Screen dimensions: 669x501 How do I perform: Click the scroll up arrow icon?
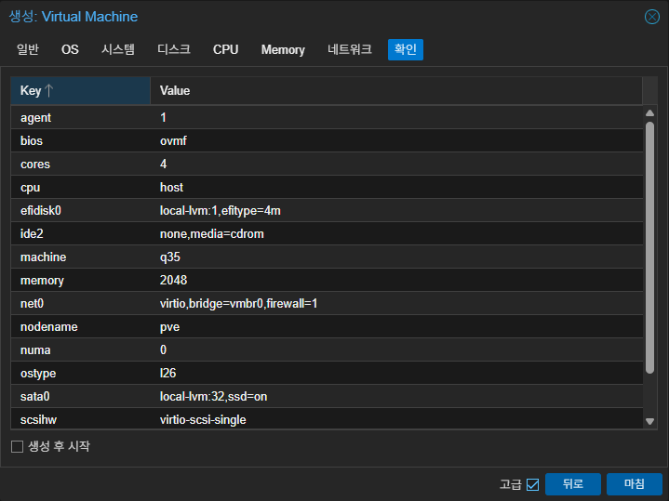pyautogui.click(x=649, y=113)
